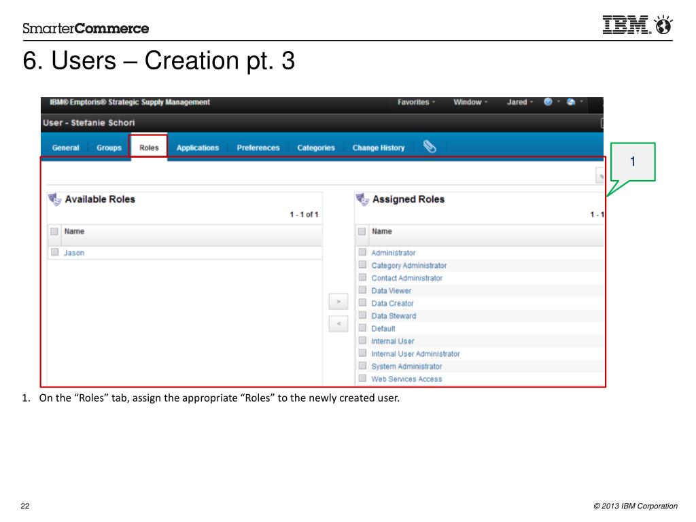Open the Jared user dropdown

(520, 102)
